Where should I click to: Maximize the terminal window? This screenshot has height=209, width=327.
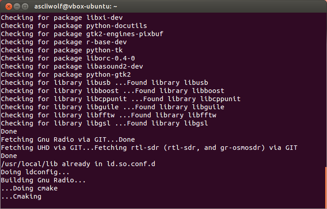[x=25, y=7]
